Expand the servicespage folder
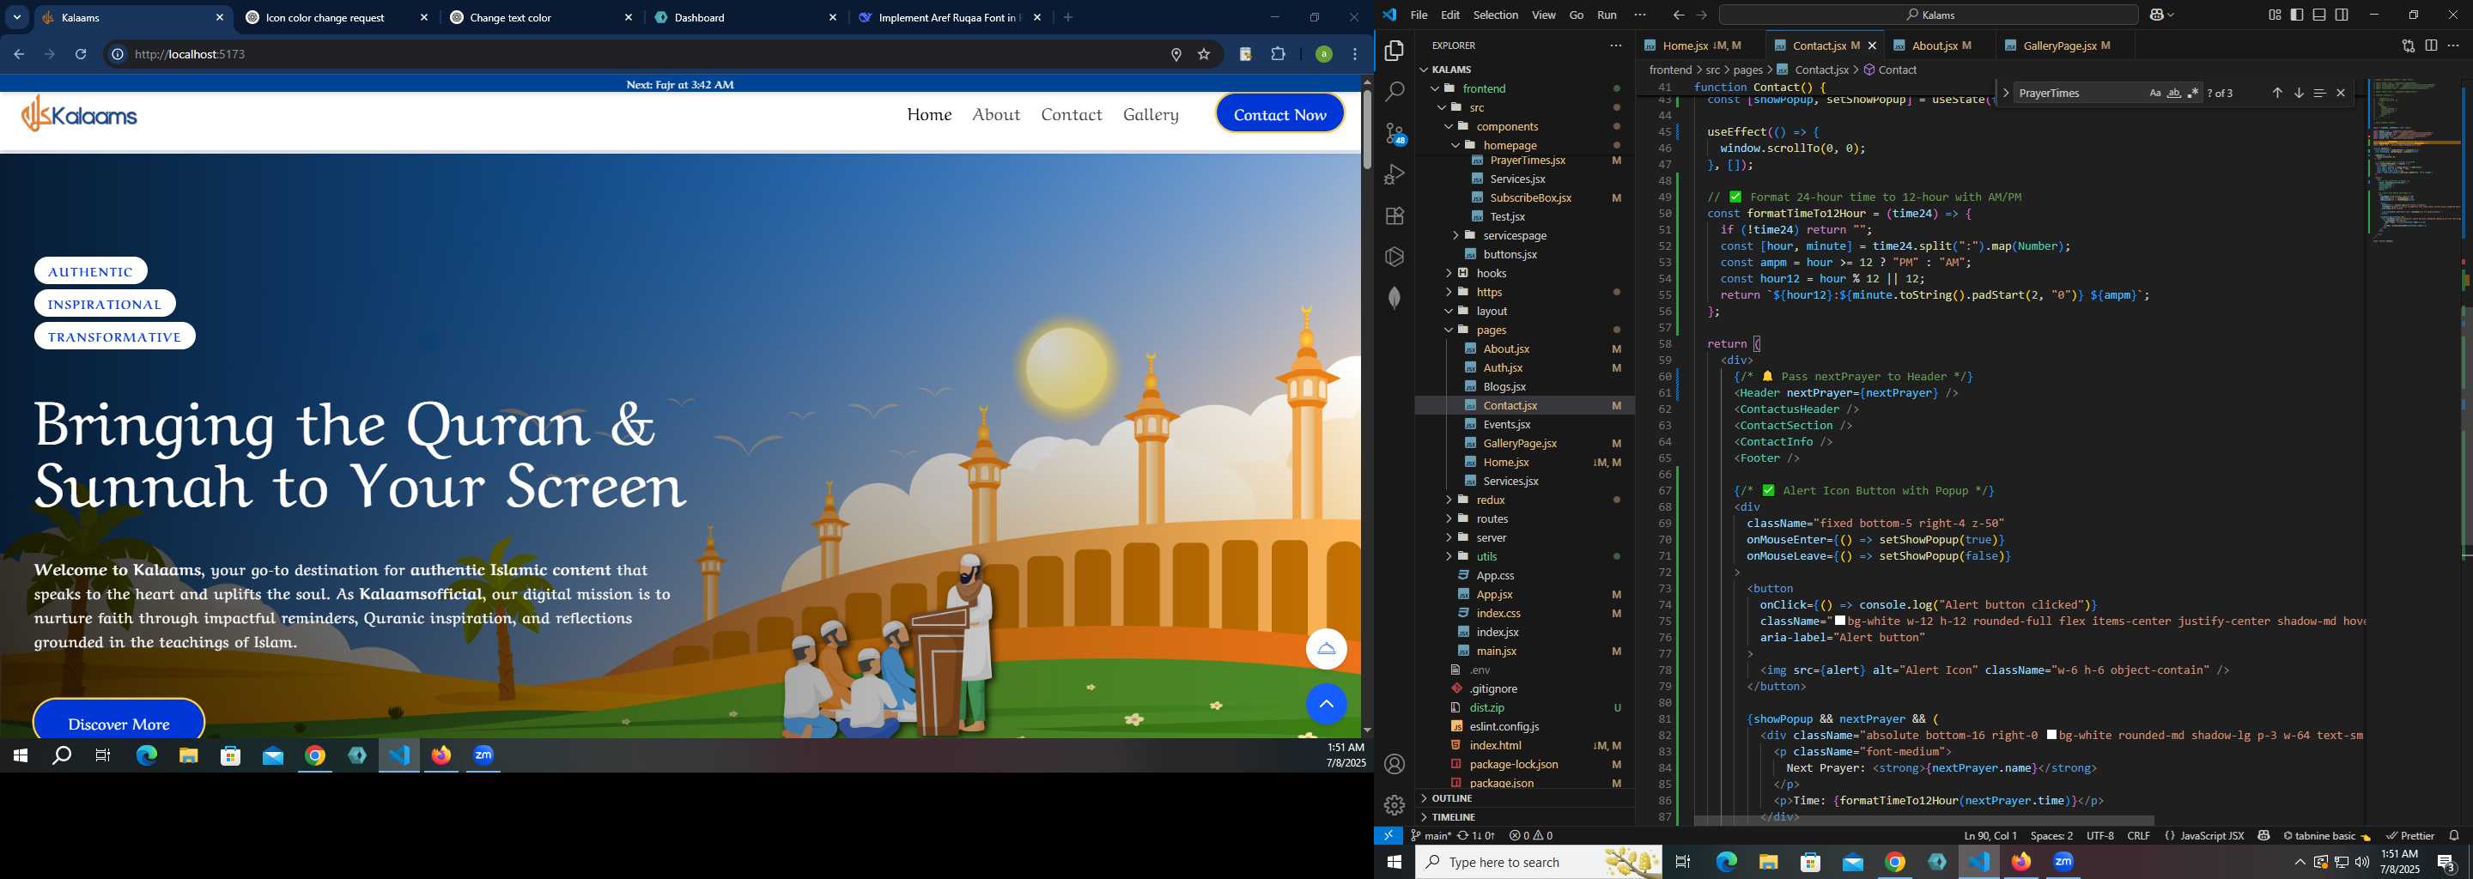The image size is (2473, 879). pyautogui.click(x=1455, y=235)
